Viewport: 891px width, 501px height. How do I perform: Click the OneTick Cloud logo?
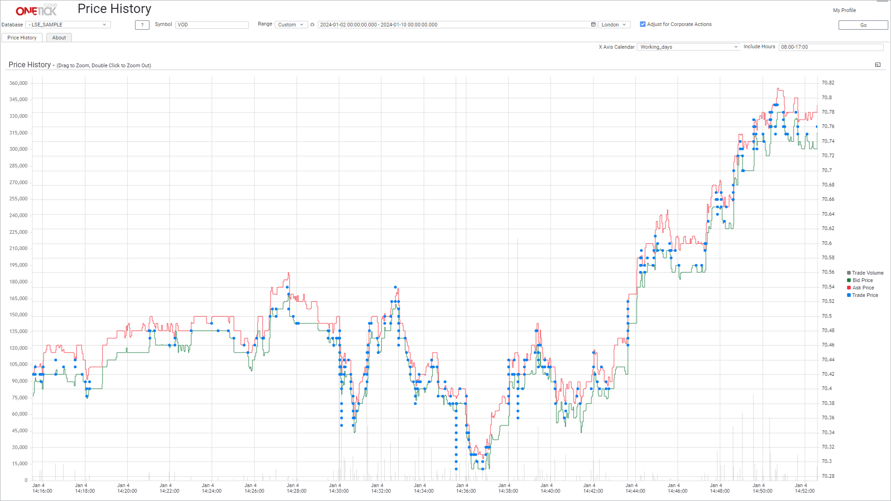[36, 10]
